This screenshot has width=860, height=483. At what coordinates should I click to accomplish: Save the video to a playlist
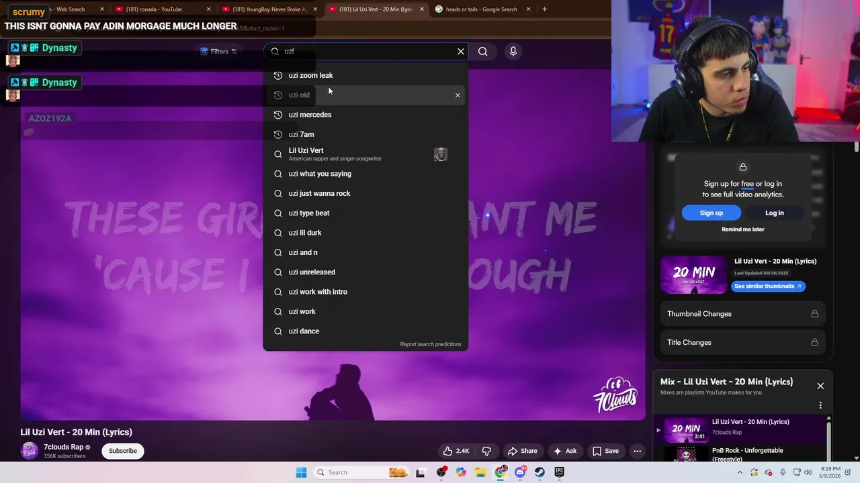point(605,451)
